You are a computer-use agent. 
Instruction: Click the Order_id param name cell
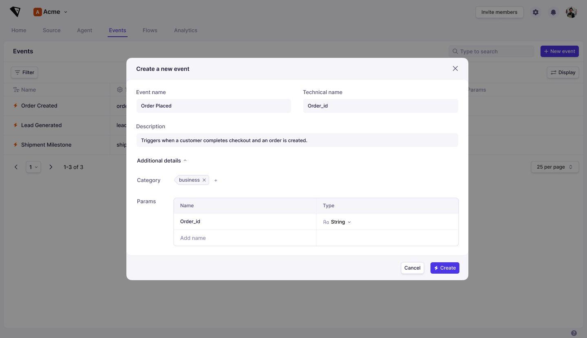pos(245,222)
